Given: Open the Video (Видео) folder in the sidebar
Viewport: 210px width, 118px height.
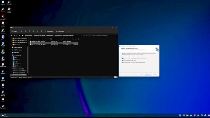Looking at the screenshot, I should point(15,57).
